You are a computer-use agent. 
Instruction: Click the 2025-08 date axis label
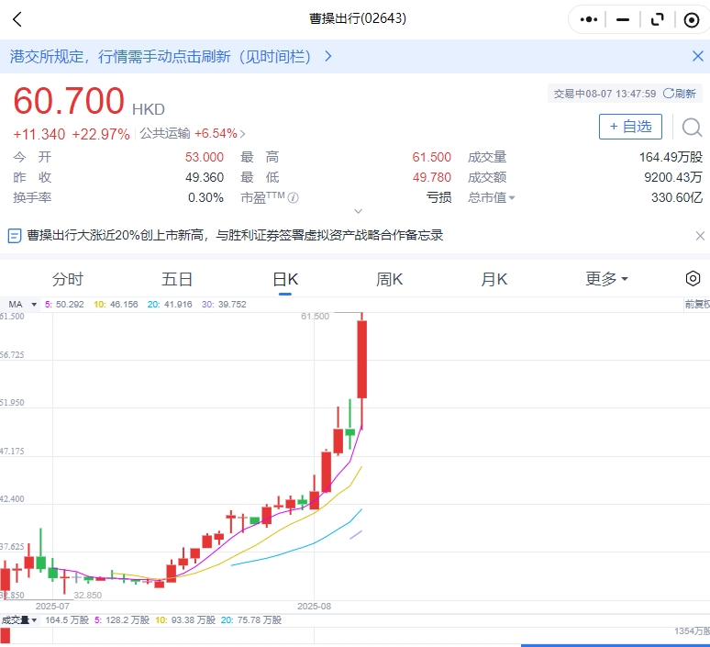pos(314,607)
